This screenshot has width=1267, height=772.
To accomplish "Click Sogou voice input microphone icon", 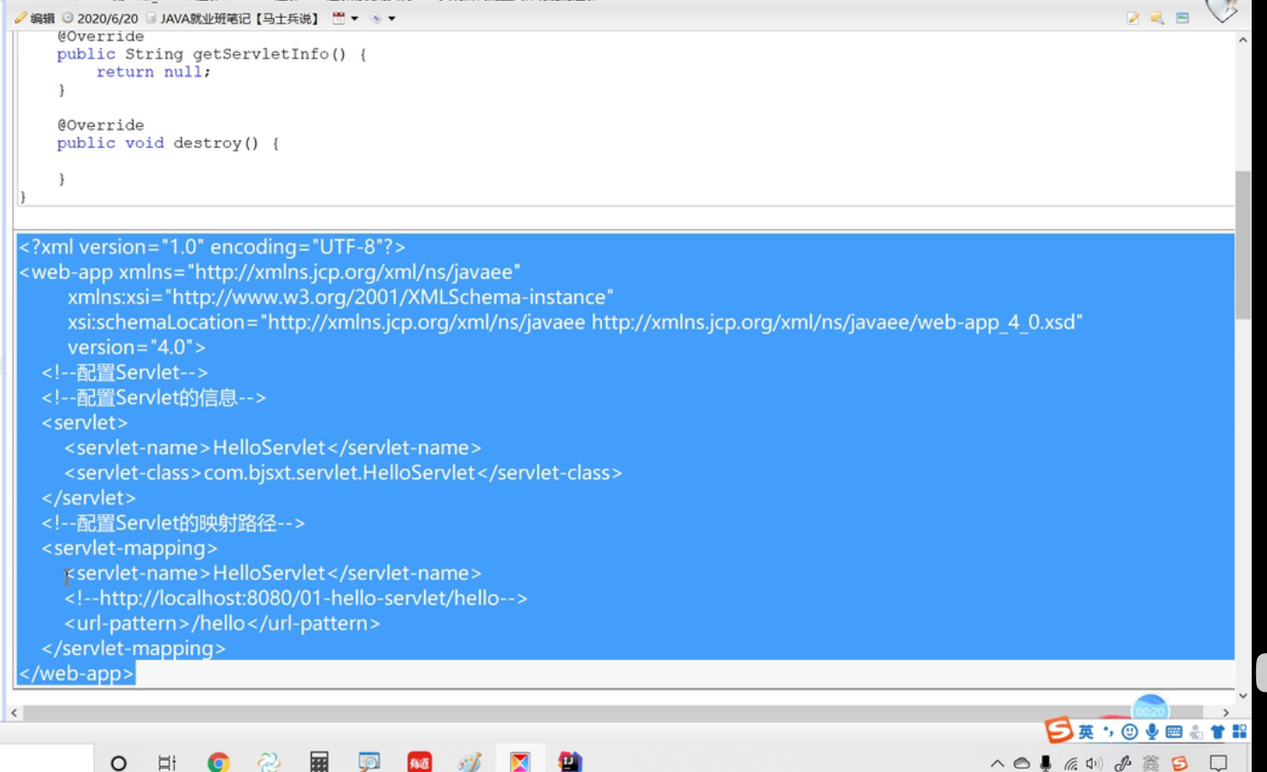I will point(1152,731).
